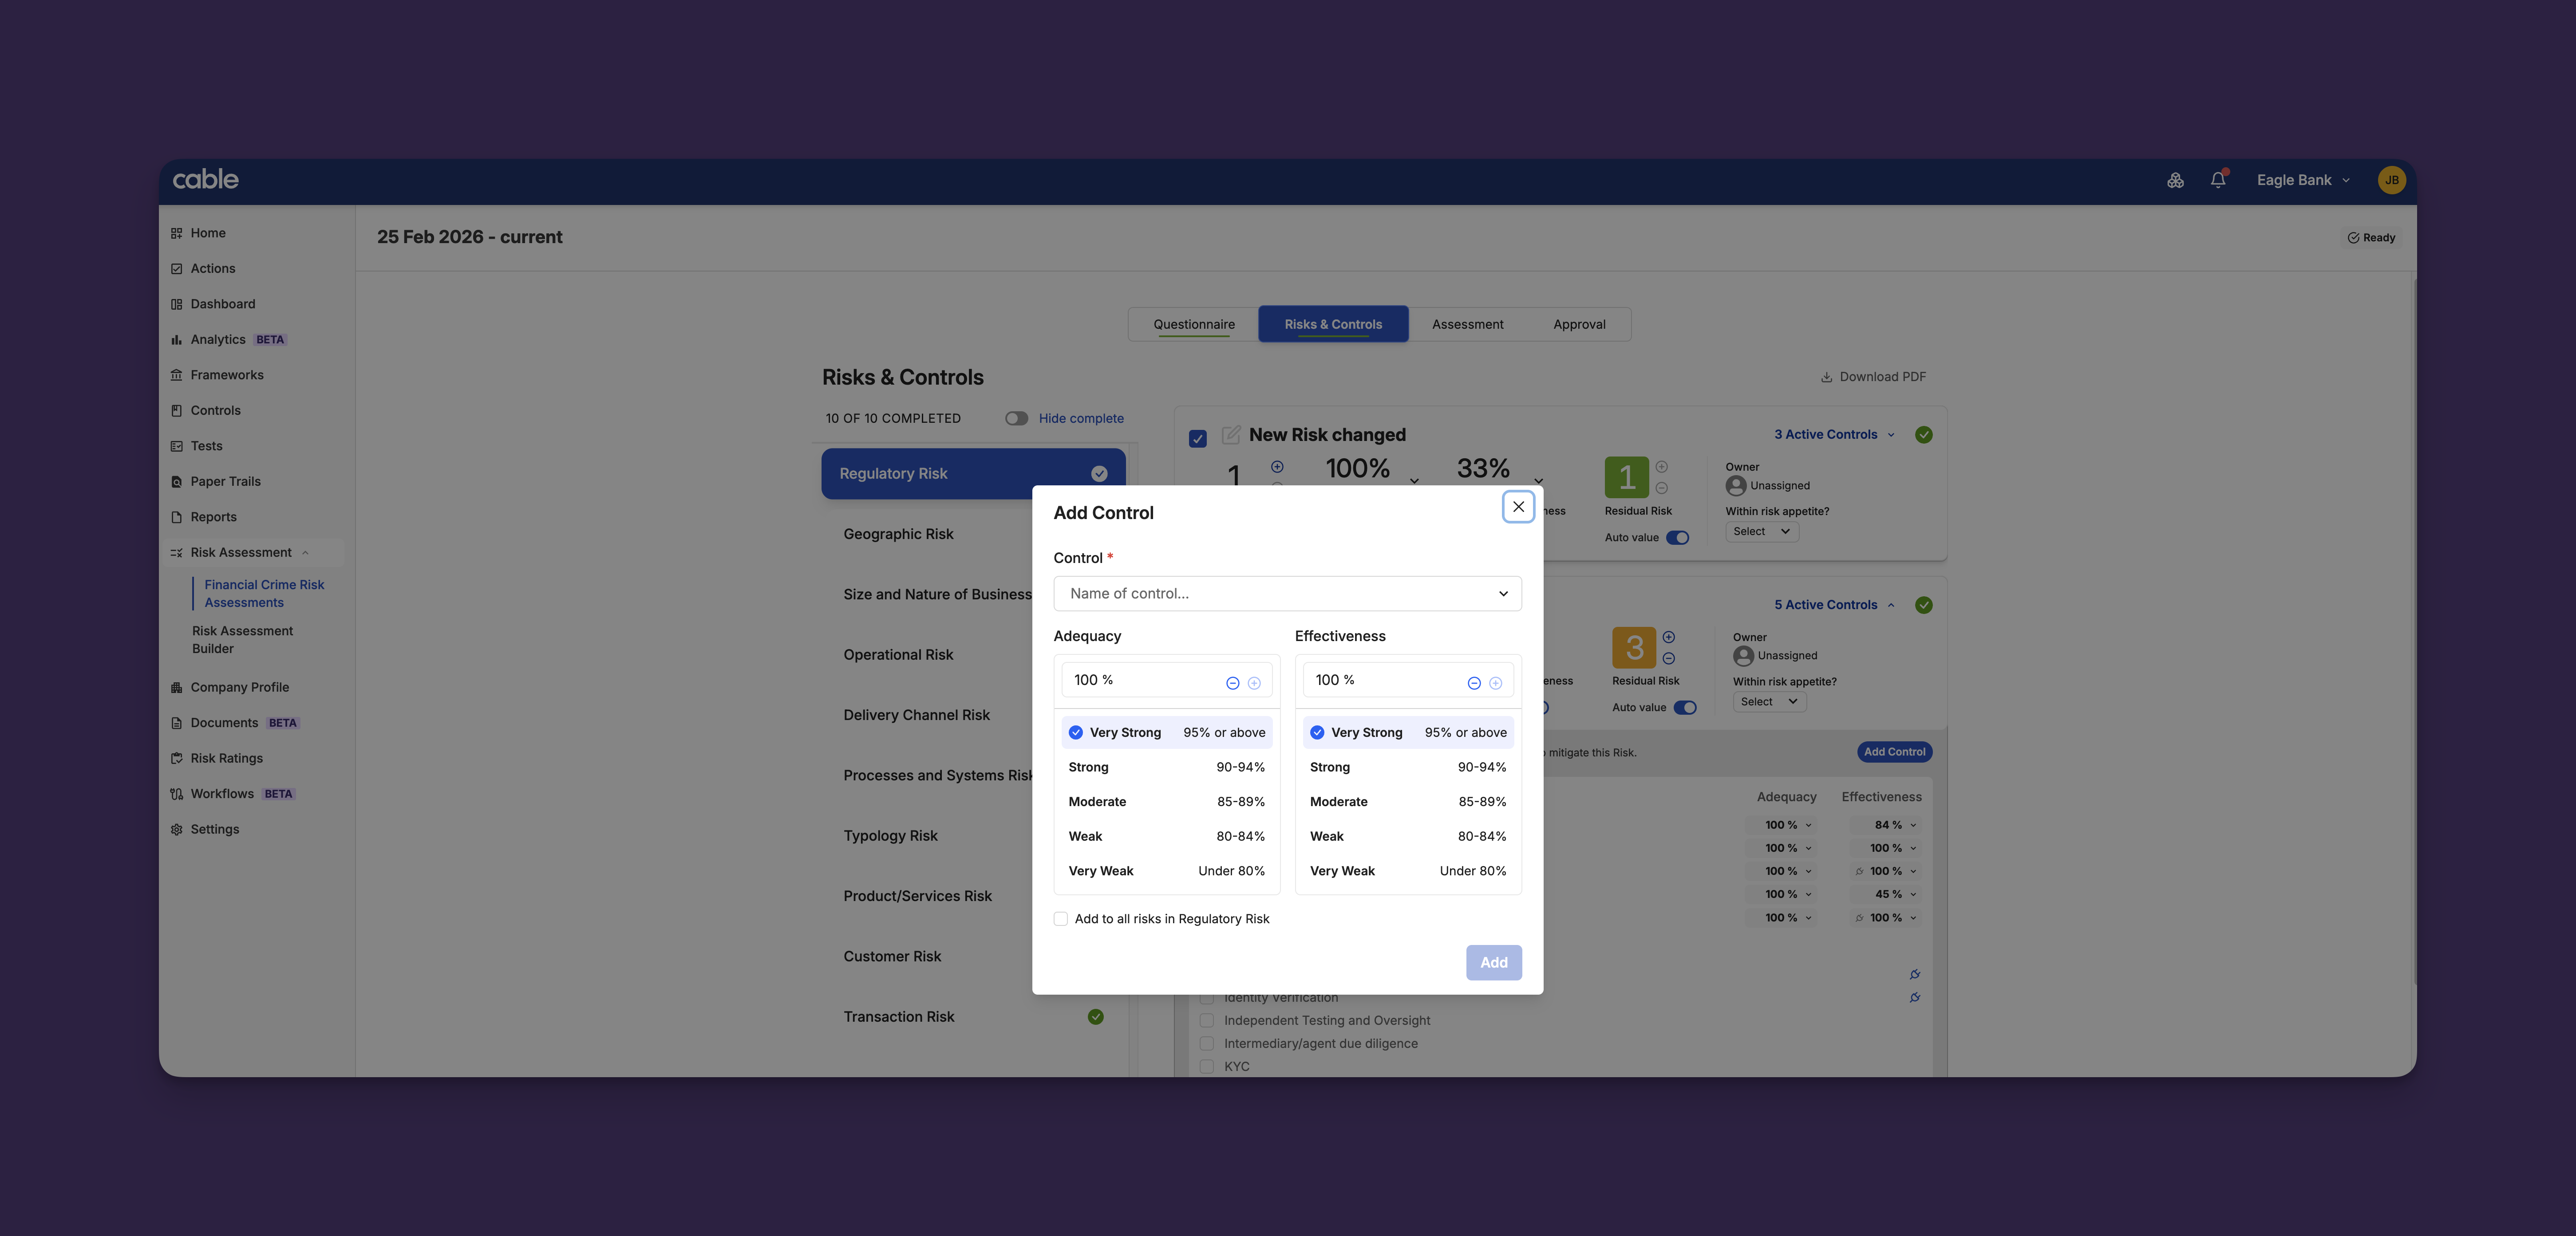Select Very Weak Under 80% Effectiveness row

coord(1408,871)
